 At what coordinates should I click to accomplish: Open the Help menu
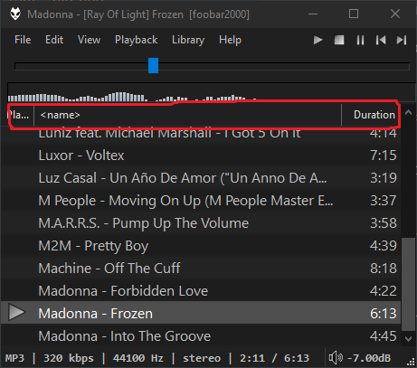click(230, 40)
